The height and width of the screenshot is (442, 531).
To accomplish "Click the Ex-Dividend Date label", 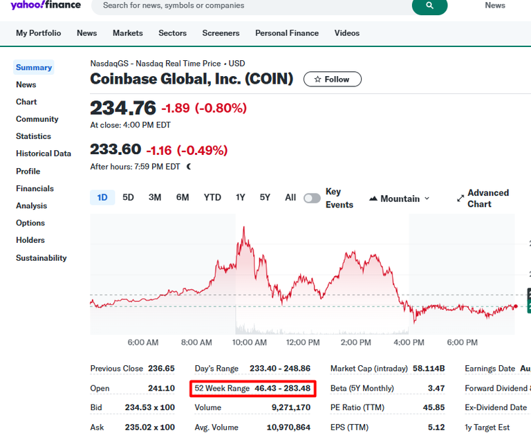I will pyautogui.click(x=496, y=407).
